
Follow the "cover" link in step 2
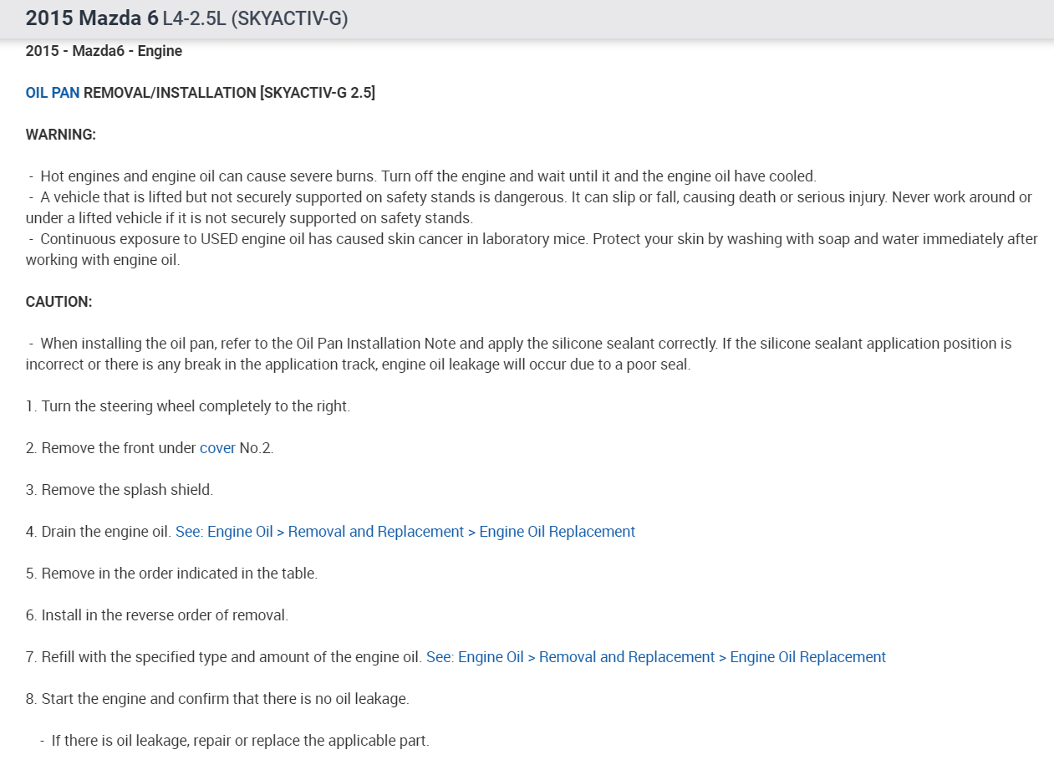(x=217, y=448)
